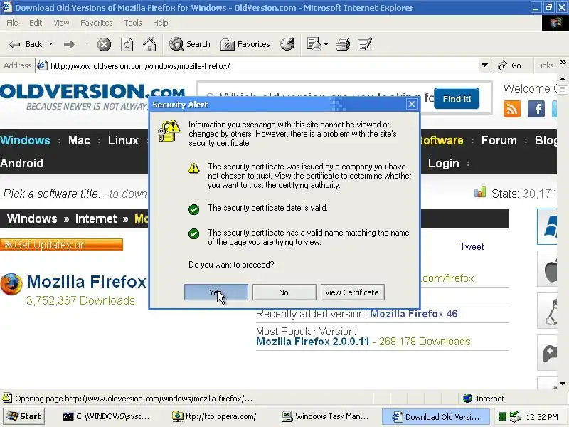Open the Help menu
The image size is (569, 427).
161,23
